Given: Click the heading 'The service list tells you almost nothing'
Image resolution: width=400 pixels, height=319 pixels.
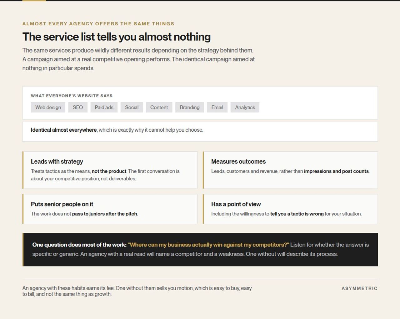Looking at the screenshot, I should [116, 37].
